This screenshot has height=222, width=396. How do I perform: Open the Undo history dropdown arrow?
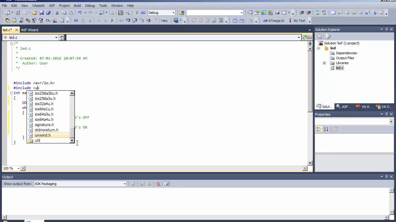(x=85, y=13)
